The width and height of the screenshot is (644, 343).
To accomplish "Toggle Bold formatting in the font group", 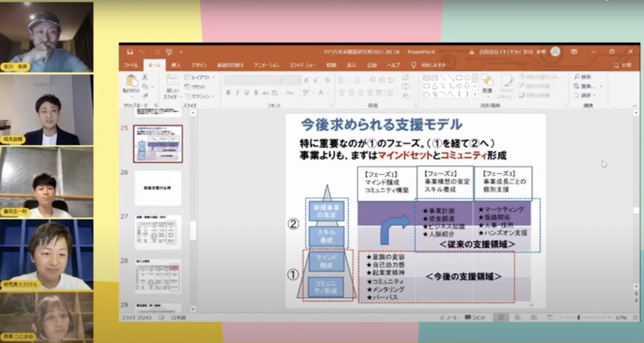I will [228, 93].
